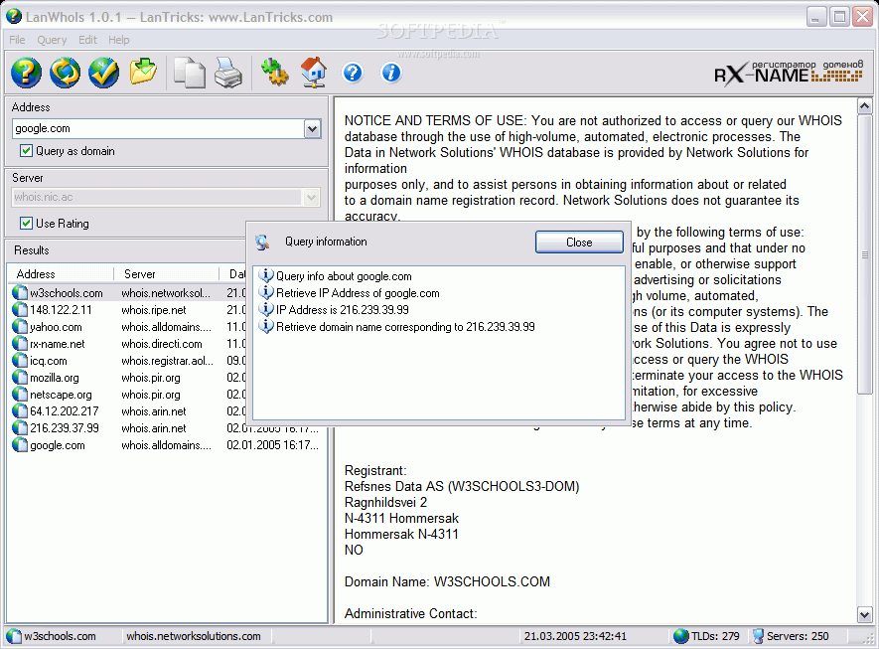Click the TLDs globe icon in status bar
The width and height of the screenshot is (879, 649).
coord(680,636)
